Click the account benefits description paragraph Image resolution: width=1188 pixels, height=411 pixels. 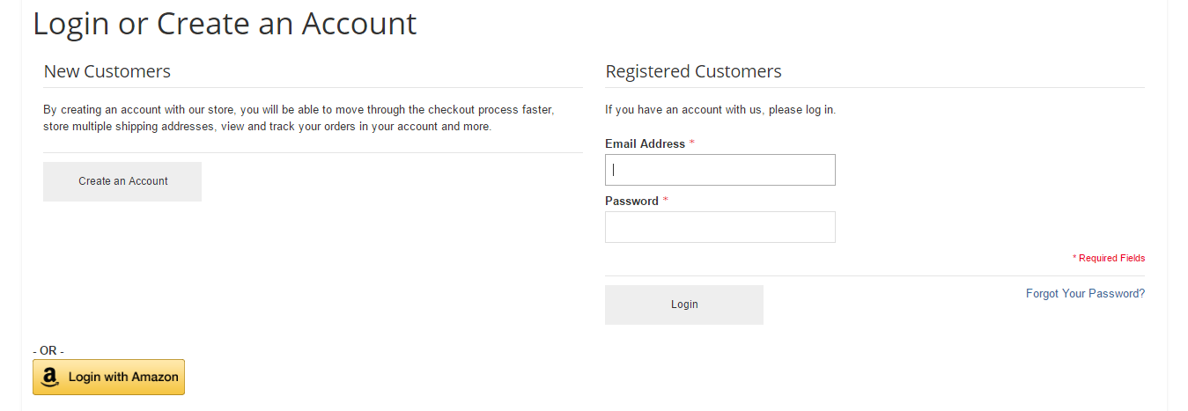(x=299, y=119)
